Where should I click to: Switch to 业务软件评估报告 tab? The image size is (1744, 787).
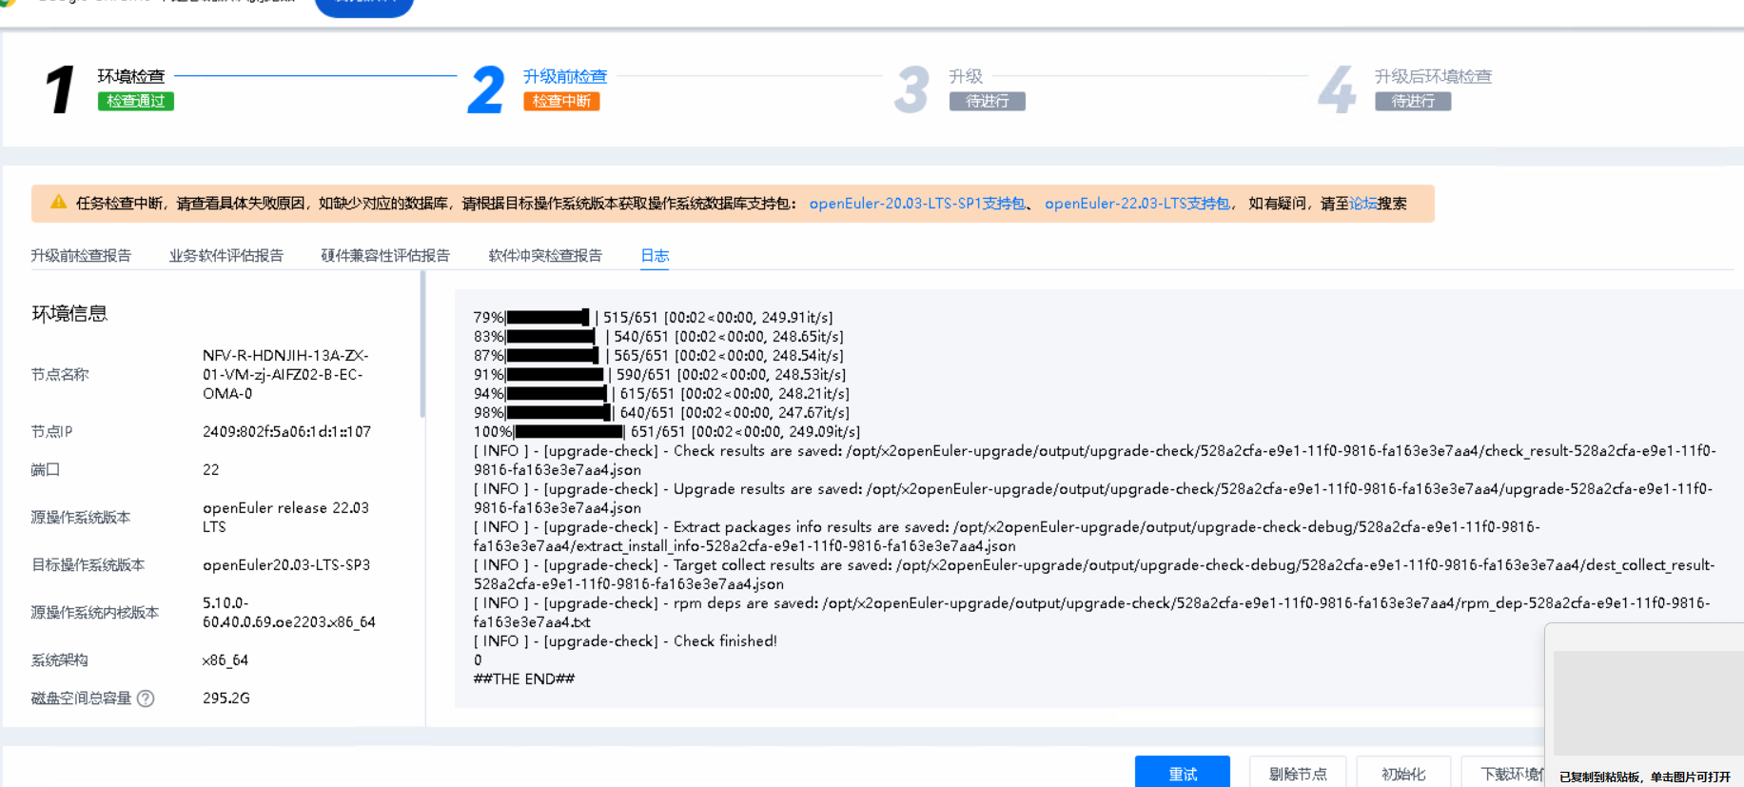click(x=226, y=255)
